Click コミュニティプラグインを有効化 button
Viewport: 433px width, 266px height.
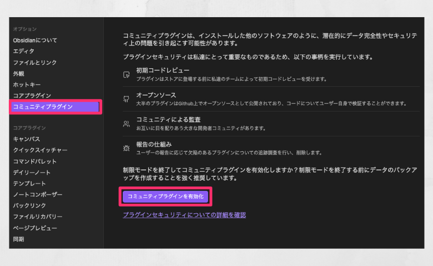165,197
